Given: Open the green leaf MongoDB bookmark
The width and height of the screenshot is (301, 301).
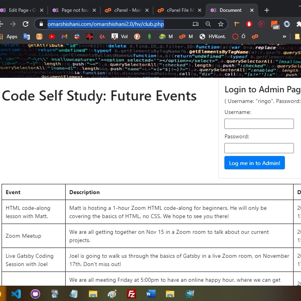Looking at the screenshot, I should click(x=150, y=37).
